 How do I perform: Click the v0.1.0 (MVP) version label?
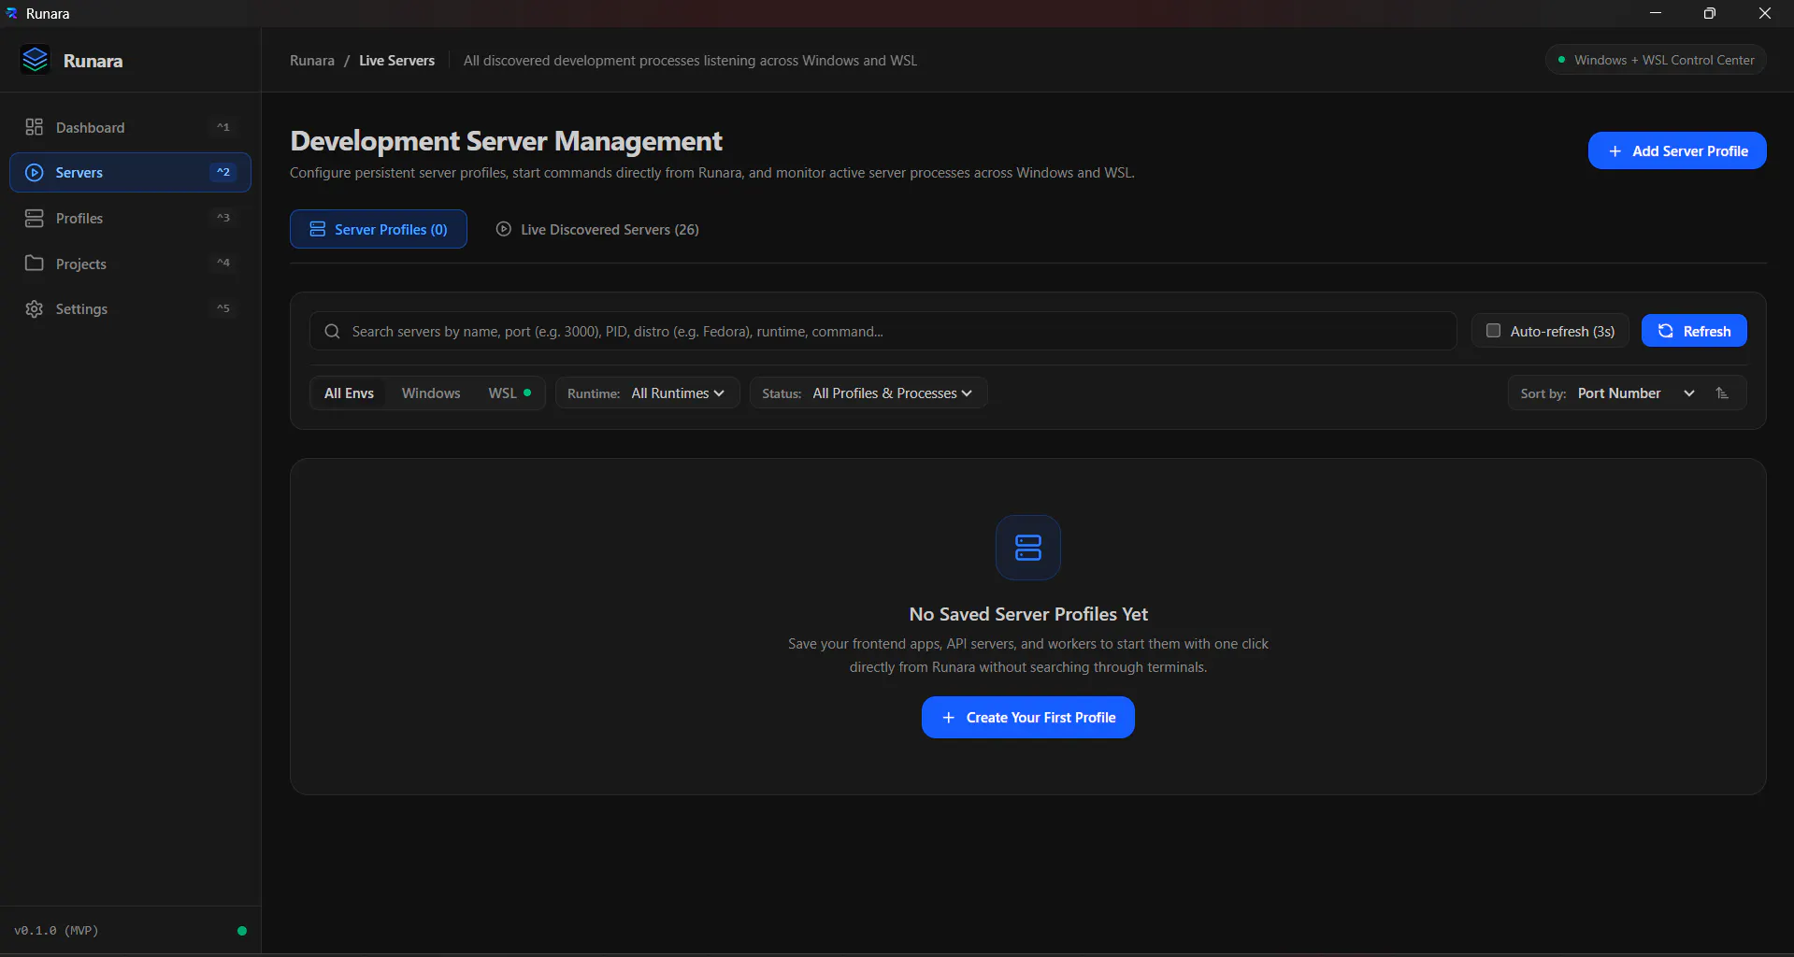[x=56, y=931]
